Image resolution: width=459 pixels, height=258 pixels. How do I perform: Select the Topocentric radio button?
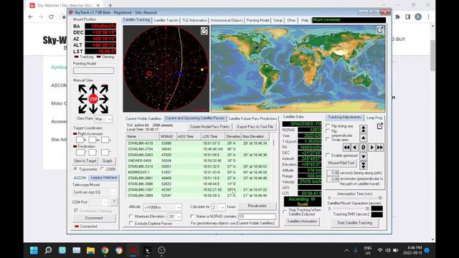point(75,169)
